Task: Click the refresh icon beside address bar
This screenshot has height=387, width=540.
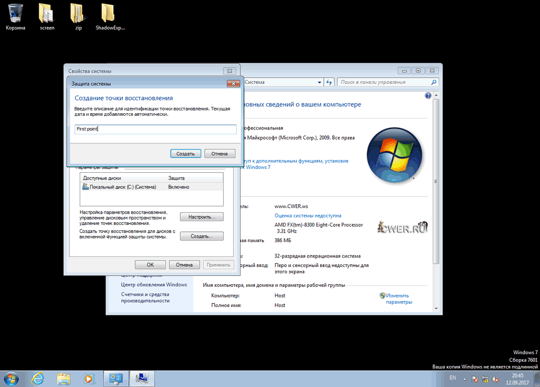Action: tap(329, 82)
